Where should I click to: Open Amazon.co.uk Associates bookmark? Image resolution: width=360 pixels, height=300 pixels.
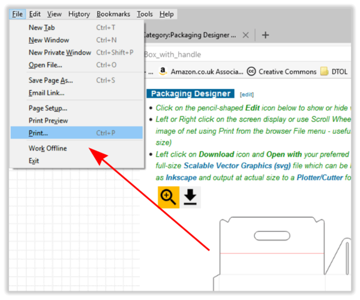(202, 71)
